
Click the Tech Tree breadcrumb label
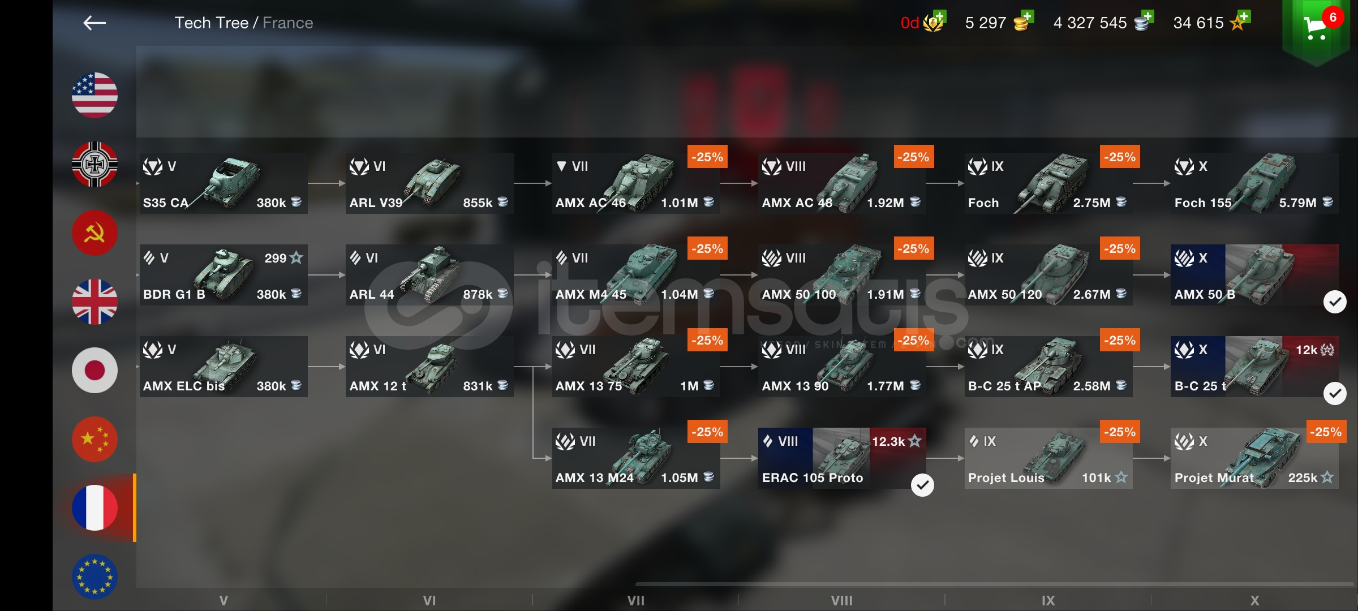click(x=211, y=23)
